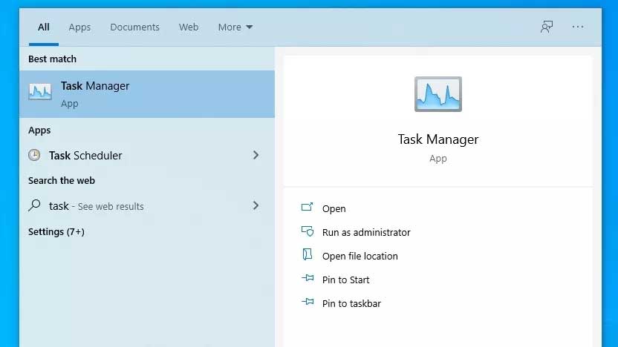Screen dimensions: 618x347
Task: Expand Task Scheduler result chevron
Action: click(x=256, y=155)
